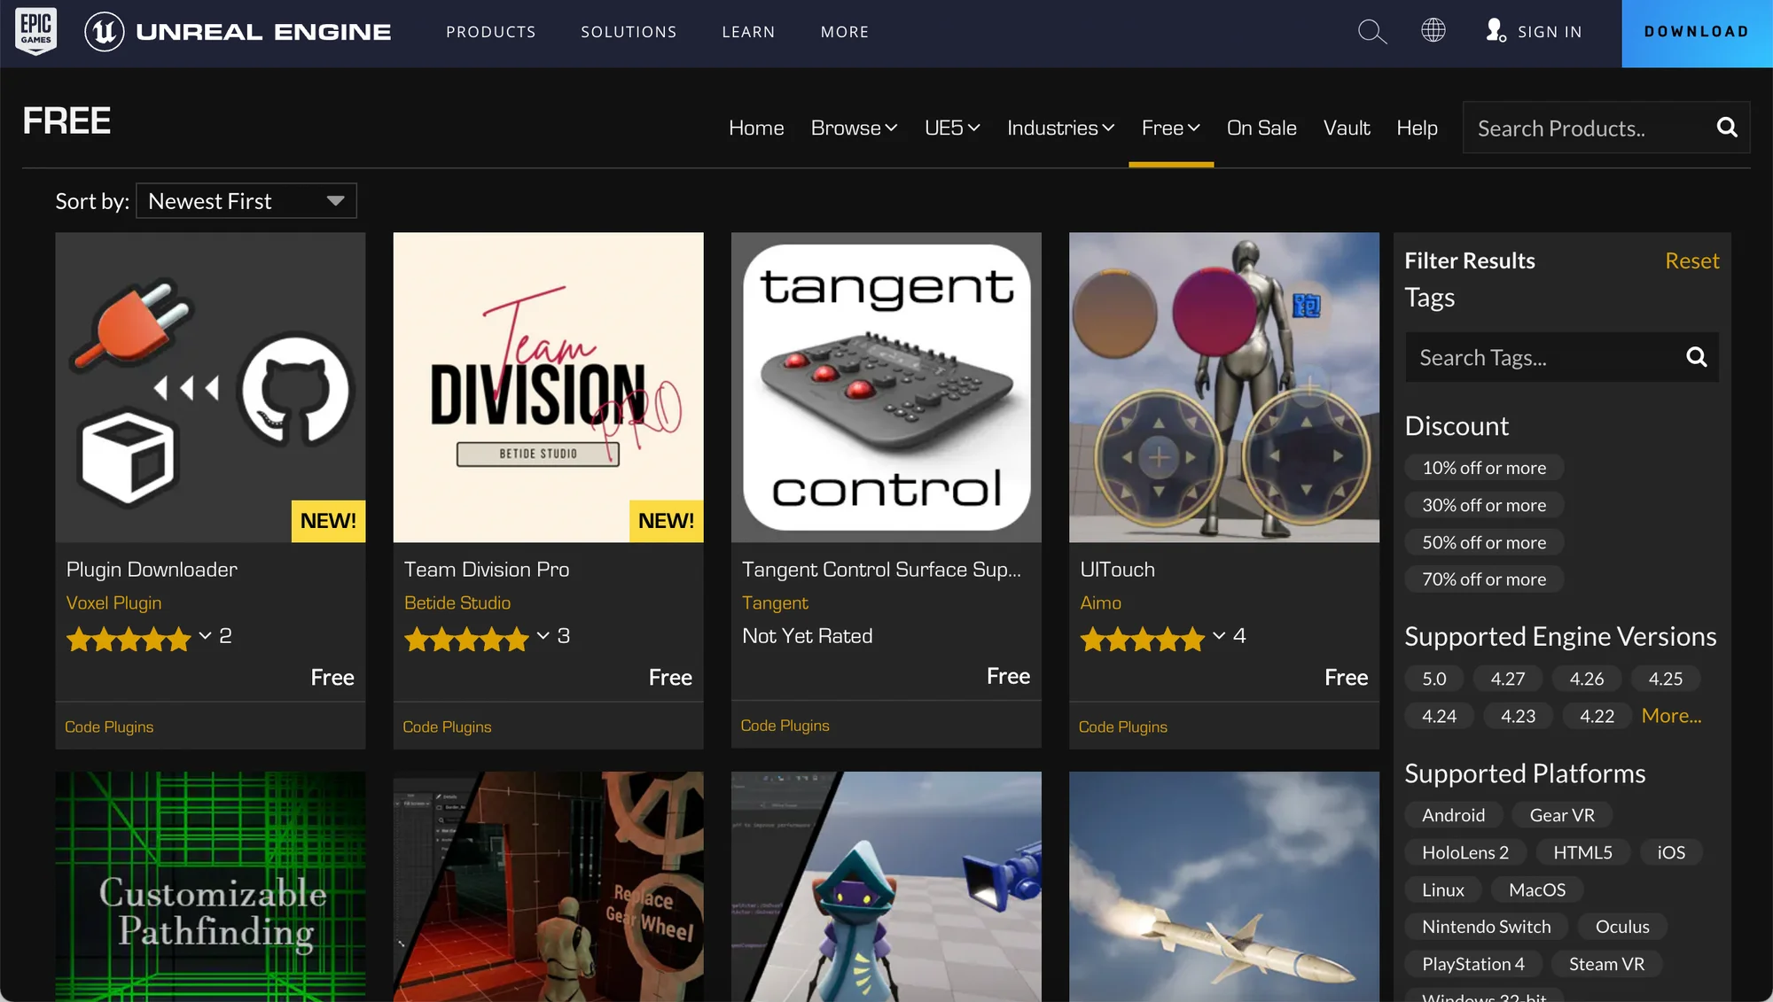Open site search magnifier in top bar
The image size is (1773, 1002).
1371,32
